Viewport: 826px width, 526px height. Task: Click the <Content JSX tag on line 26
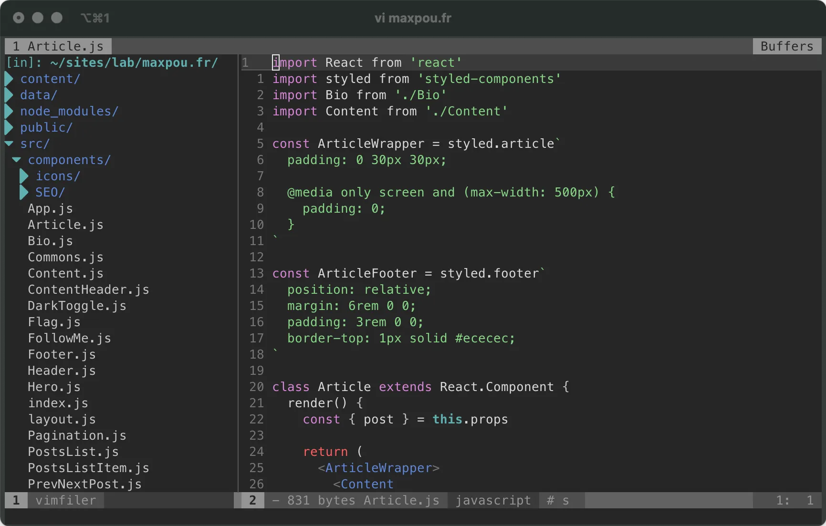click(363, 484)
